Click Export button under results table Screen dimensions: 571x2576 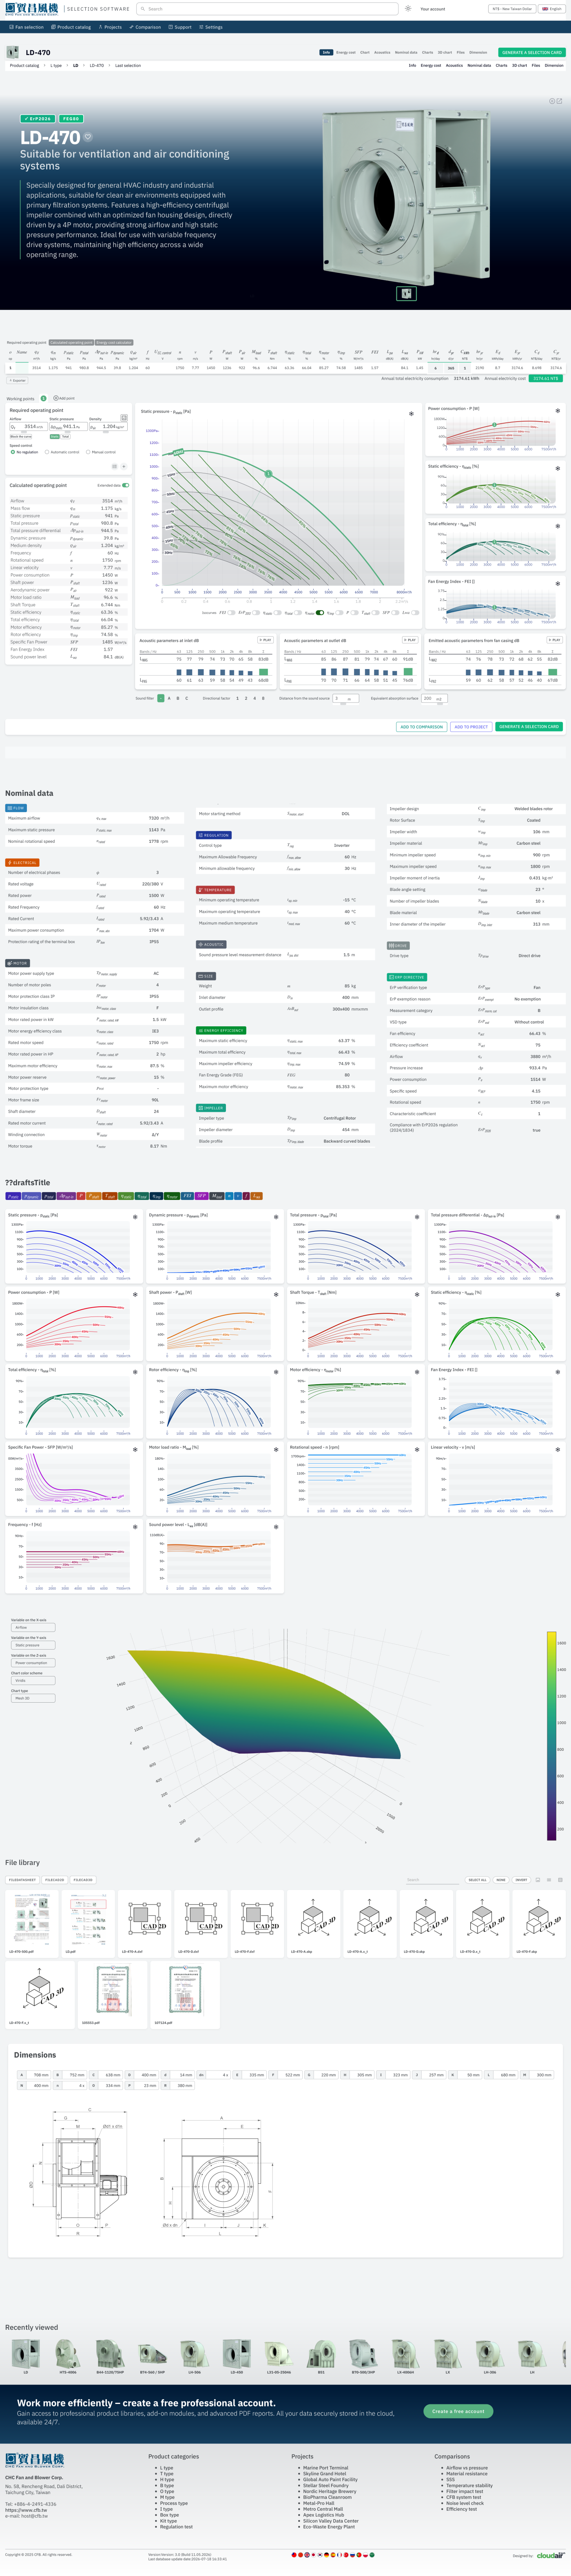18,380
